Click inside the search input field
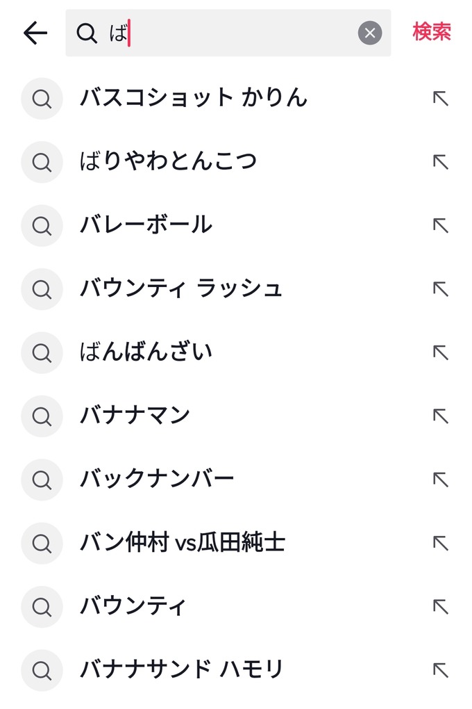Screen dimensions: 472x709 236,33
